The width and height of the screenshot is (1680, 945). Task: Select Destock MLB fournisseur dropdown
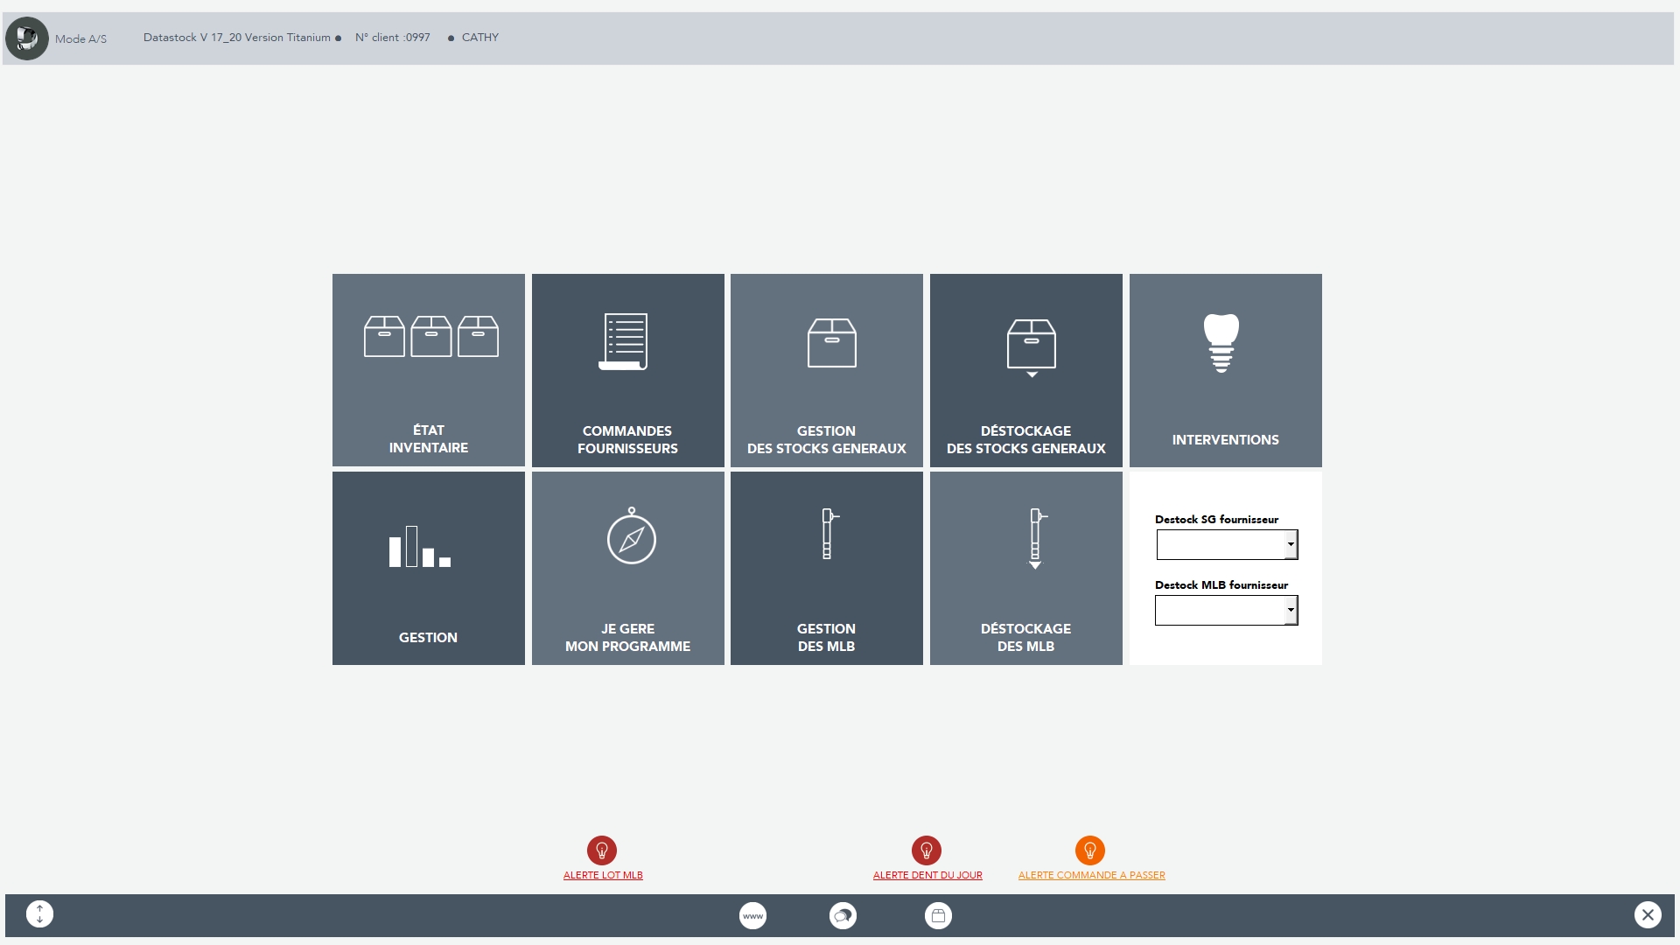(1225, 611)
